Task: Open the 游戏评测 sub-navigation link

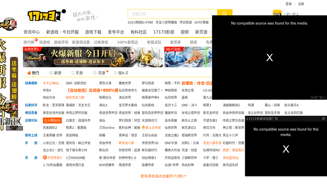Action: click(61, 42)
